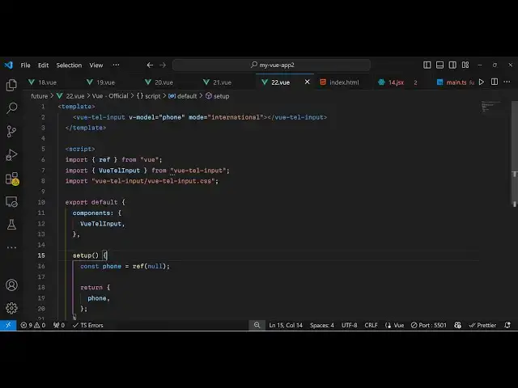Click Ln 15, Col 14 go-to-line
The image size is (518, 388).
[286, 325]
